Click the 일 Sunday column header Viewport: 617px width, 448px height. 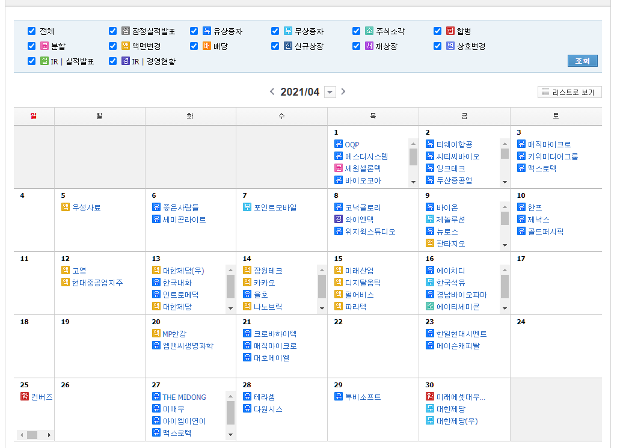point(34,116)
